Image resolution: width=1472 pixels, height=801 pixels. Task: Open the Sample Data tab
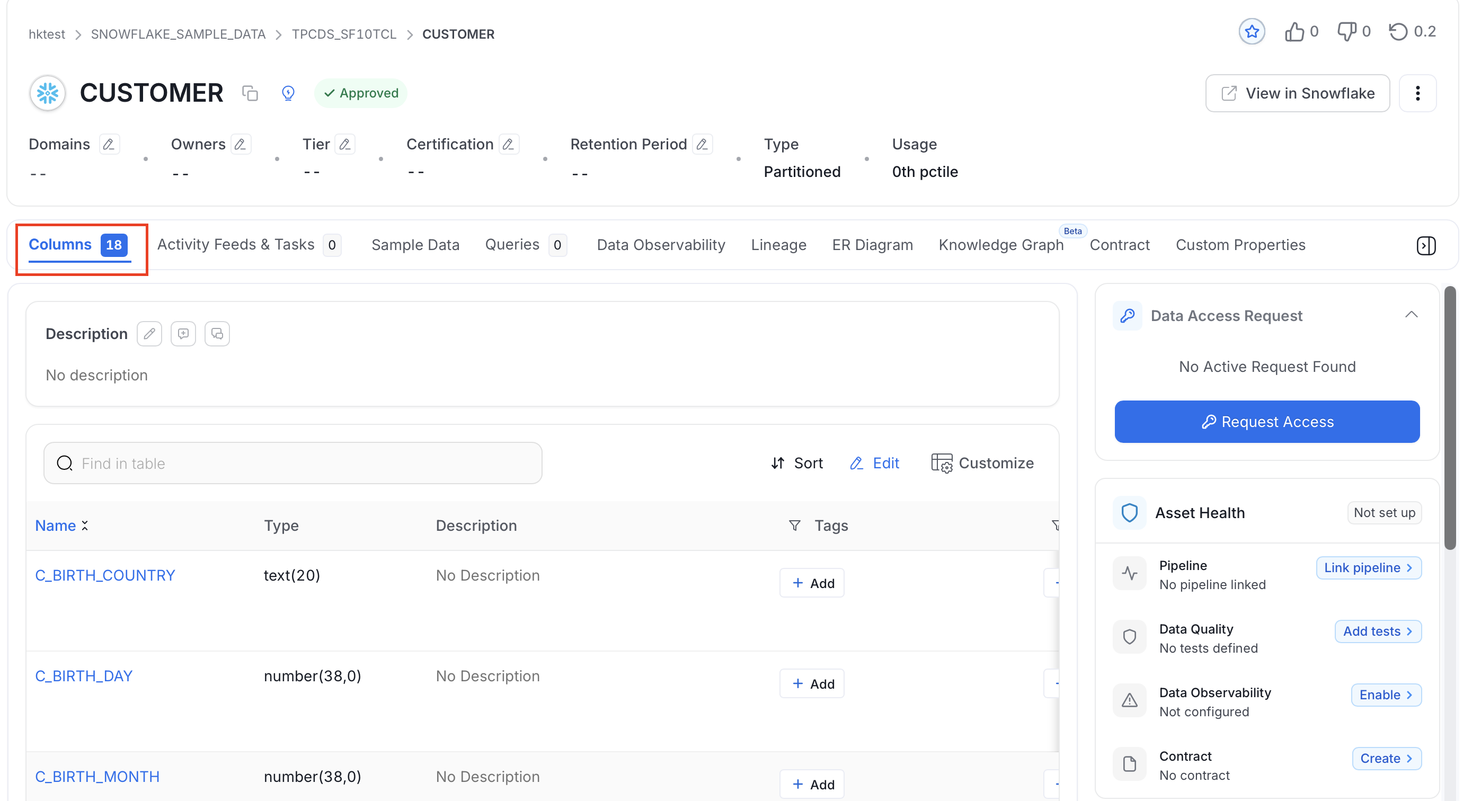(415, 245)
